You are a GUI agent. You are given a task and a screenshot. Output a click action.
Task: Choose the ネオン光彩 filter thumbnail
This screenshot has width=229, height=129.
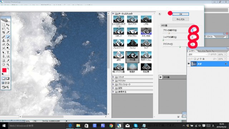pyautogui.click(x=146, y=32)
